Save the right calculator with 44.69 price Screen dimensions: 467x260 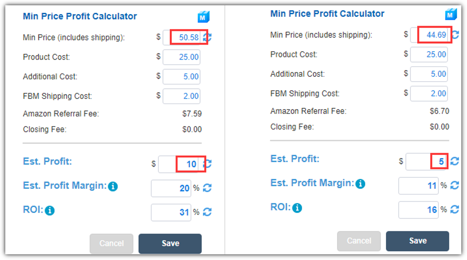[x=418, y=241]
